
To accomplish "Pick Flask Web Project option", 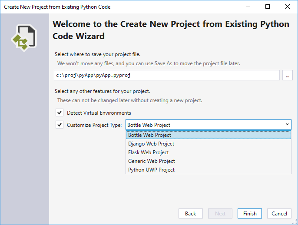I will coord(209,152).
